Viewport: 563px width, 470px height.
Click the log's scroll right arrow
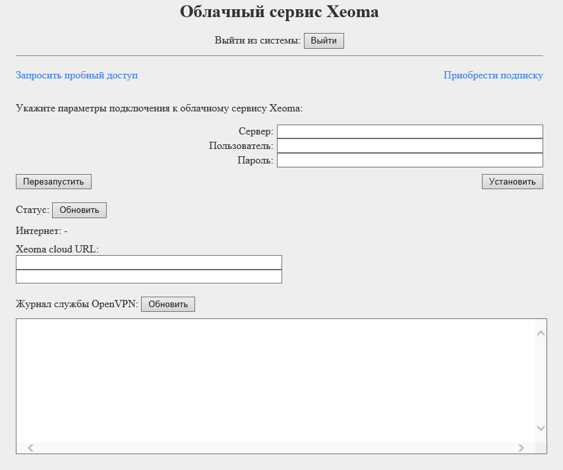click(521, 448)
